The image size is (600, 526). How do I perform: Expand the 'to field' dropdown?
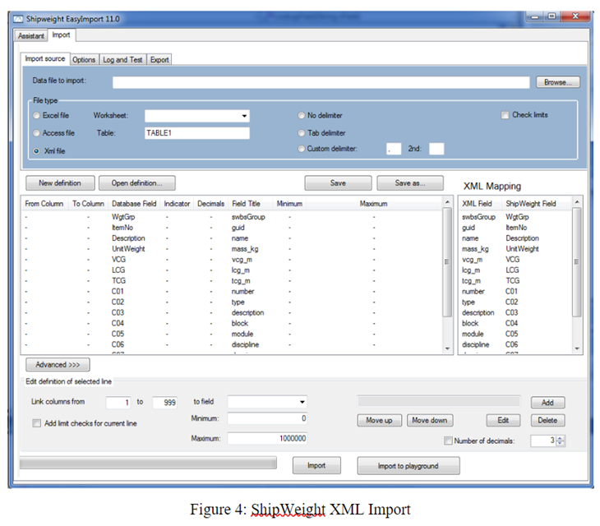click(302, 402)
